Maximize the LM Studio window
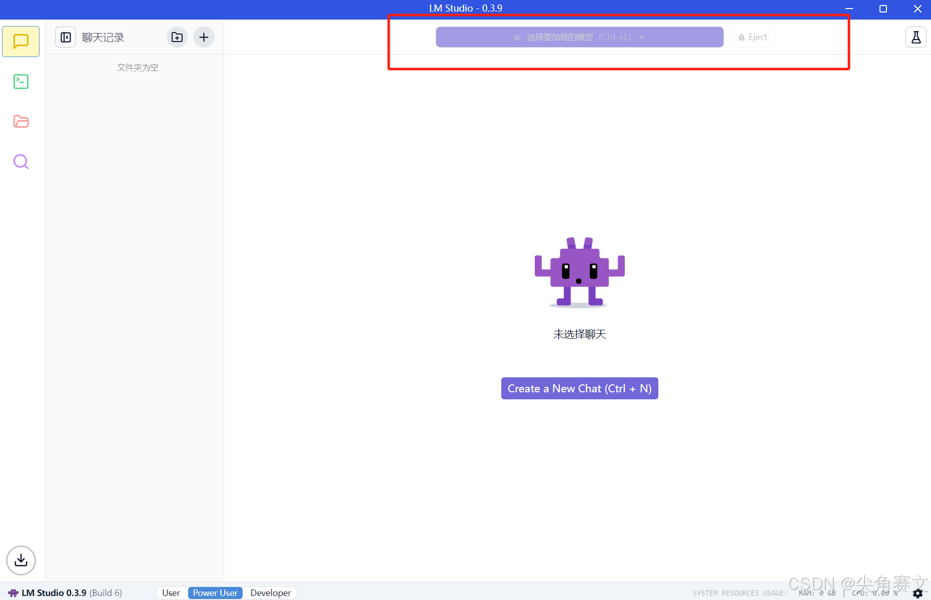Screen dimensions: 931x600 [883, 9]
